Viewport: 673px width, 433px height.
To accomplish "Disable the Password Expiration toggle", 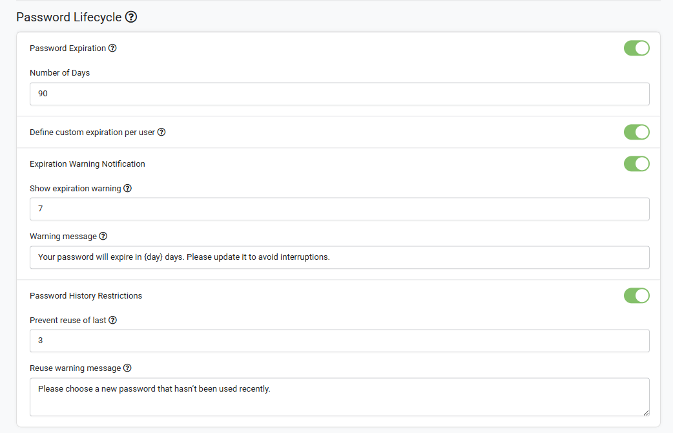I will tap(637, 48).
